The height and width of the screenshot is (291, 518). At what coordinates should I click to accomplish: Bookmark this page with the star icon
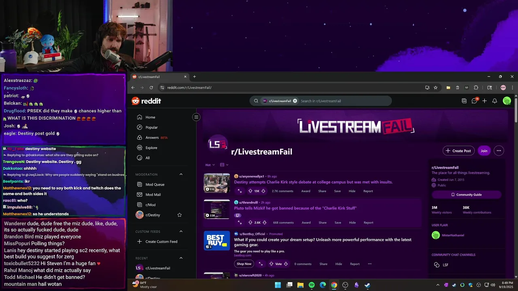coord(436,87)
